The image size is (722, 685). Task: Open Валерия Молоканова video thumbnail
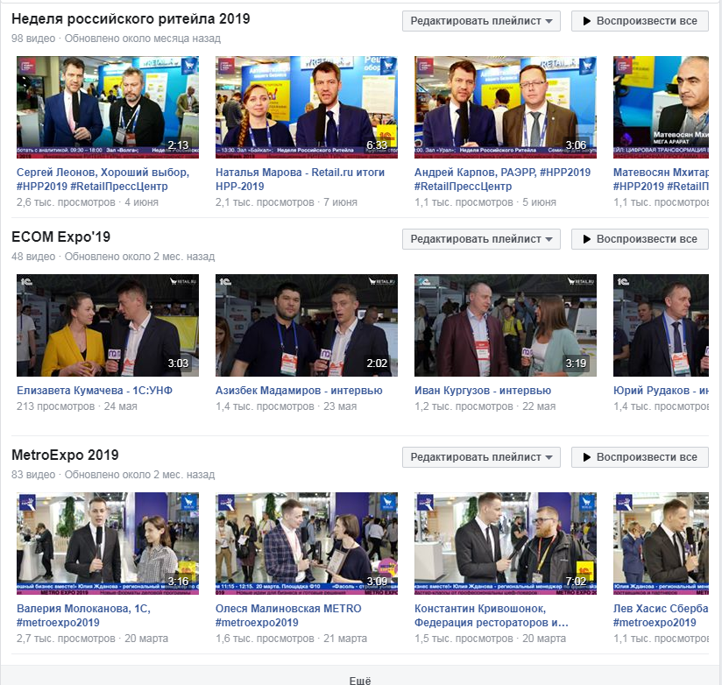click(x=108, y=544)
